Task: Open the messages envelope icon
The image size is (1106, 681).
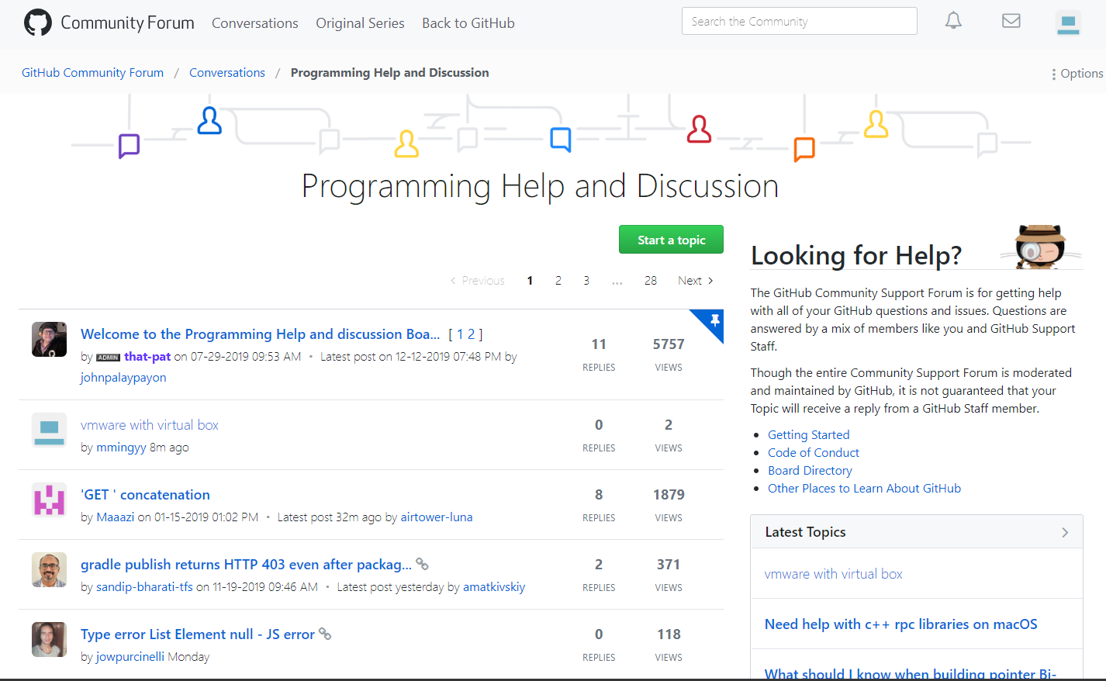Action: tap(1011, 21)
